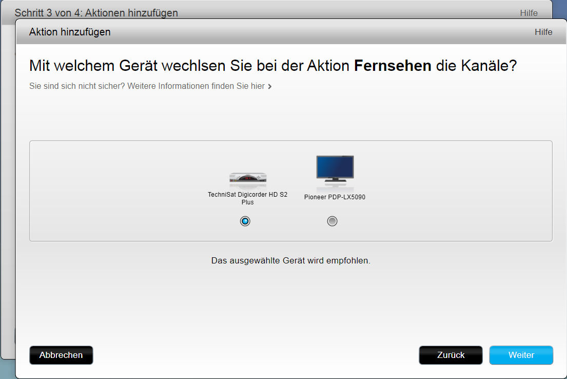Click the TechniSat Digicorder receiver icon

247,178
